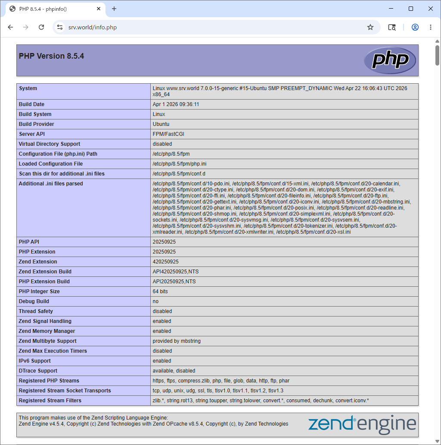441x445 pixels.
Task: Click the Zend Engine logo
Action: pyautogui.click(x=362, y=425)
